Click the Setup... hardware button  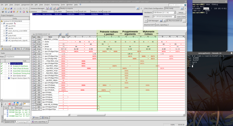(181, 12)
